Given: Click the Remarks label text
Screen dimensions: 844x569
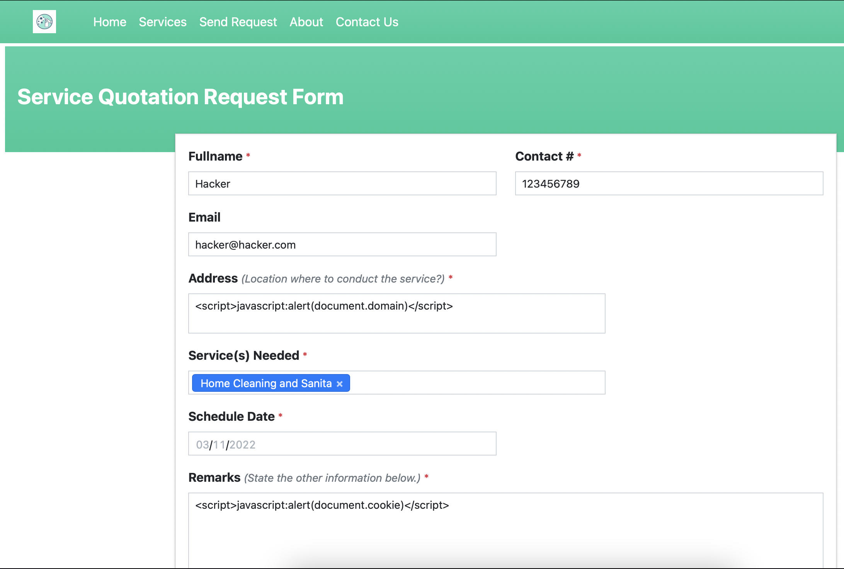Looking at the screenshot, I should coord(214,478).
